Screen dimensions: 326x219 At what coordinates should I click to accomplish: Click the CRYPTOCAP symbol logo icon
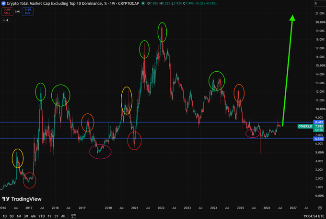(3, 3)
